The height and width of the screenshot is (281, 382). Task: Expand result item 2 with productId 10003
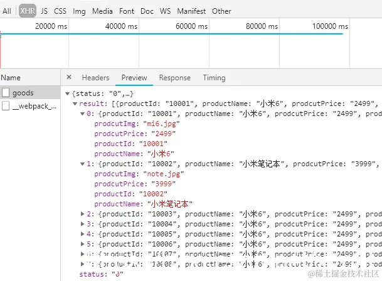(x=83, y=214)
